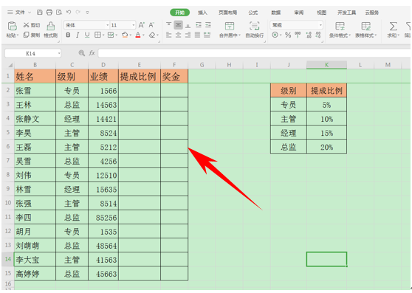Image resolution: width=412 pixels, height=293 pixels.
Task: Click the Save icon in quick access bar
Action: (x=40, y=12)
